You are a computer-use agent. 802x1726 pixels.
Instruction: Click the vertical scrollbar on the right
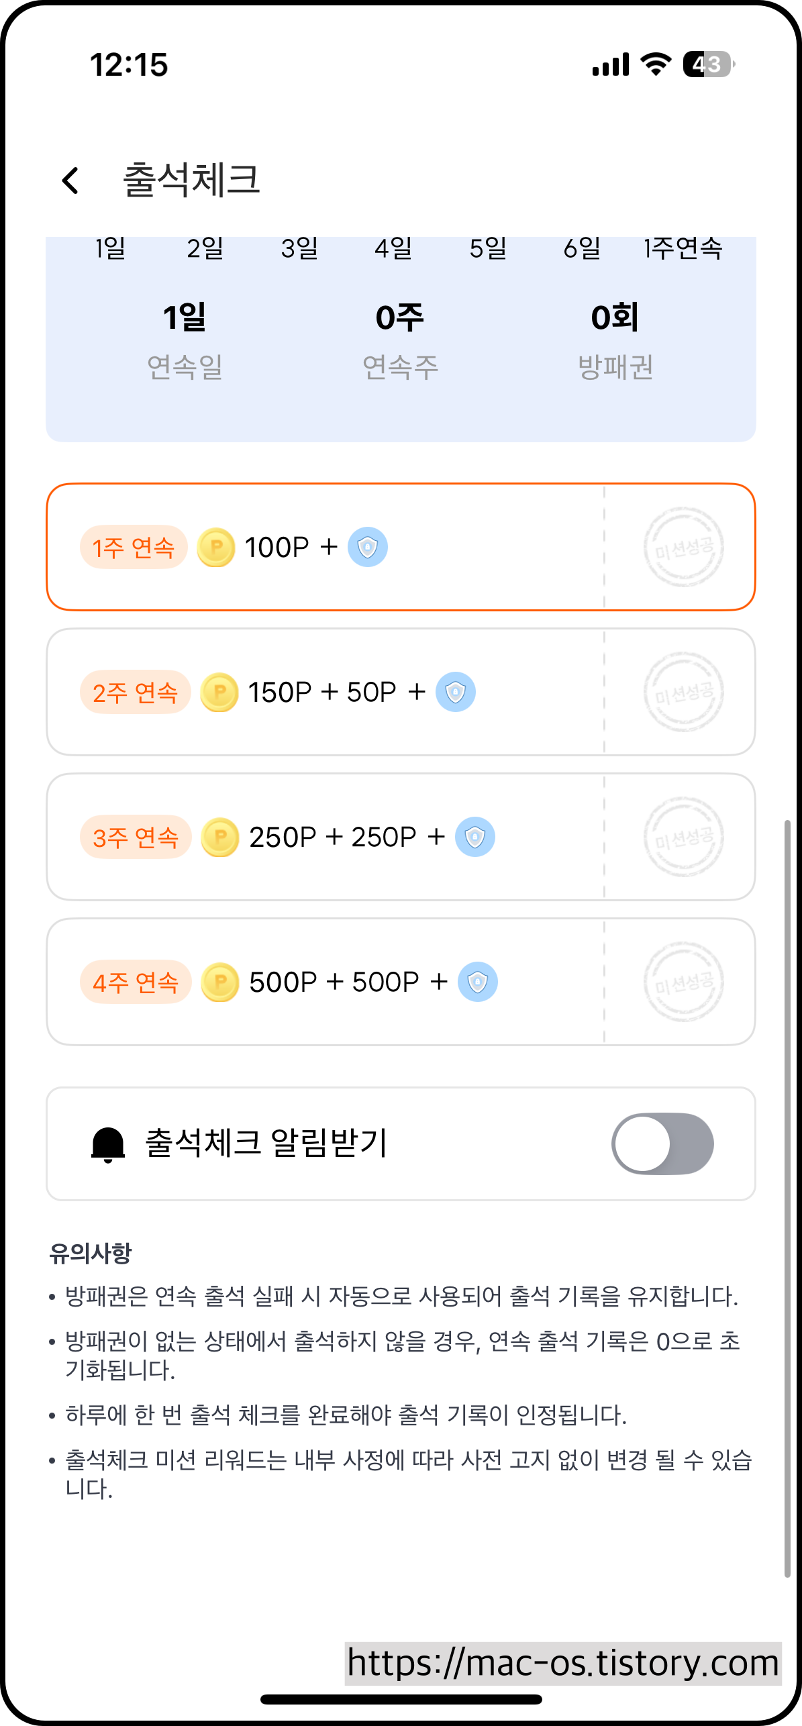[x=787, y=1199]
